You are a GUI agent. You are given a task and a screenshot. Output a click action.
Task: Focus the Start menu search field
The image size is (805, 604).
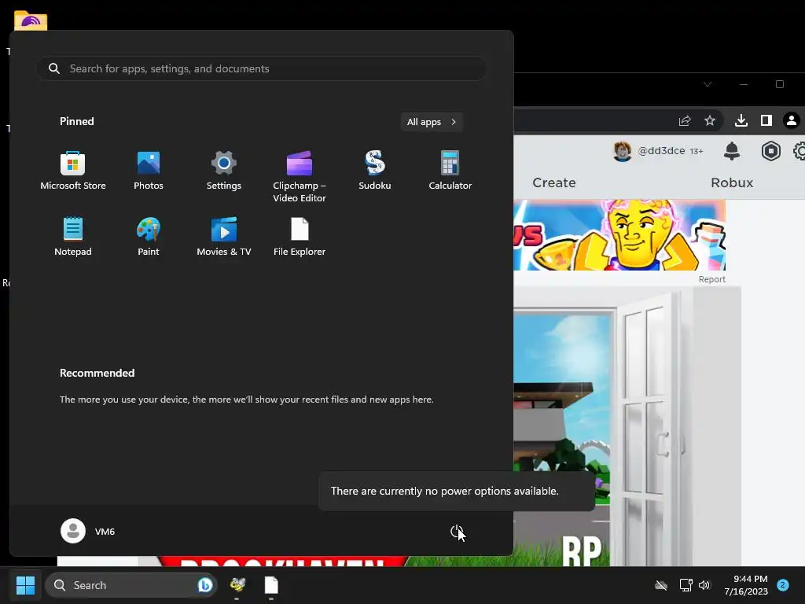[261, 68]
